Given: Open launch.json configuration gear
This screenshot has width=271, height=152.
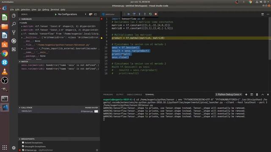Looking at the screenshot, I should (x=91, y=14).
